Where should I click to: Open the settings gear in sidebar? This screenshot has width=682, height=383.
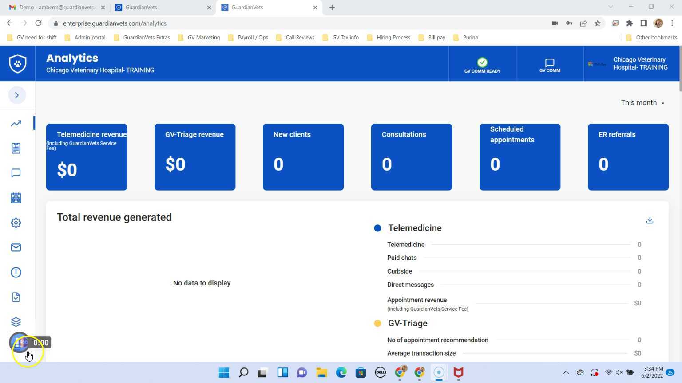coord(16,223)
